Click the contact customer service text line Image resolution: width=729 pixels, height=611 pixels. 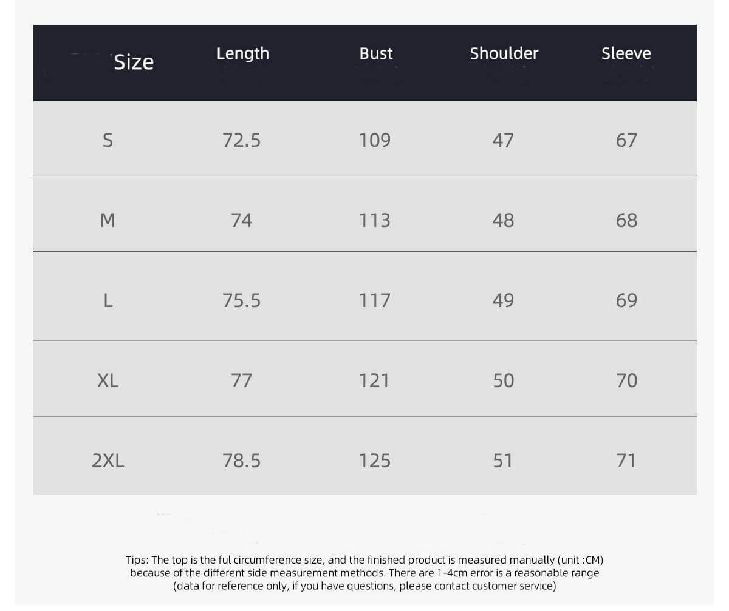point(364,586)
